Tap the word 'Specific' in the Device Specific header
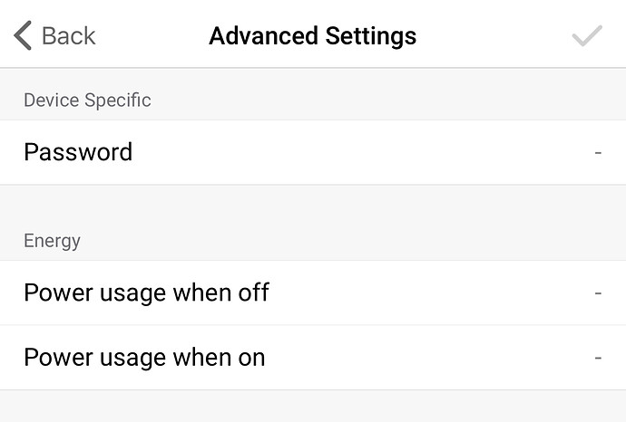Screen dimensions: 626x422 pos(118,100)
